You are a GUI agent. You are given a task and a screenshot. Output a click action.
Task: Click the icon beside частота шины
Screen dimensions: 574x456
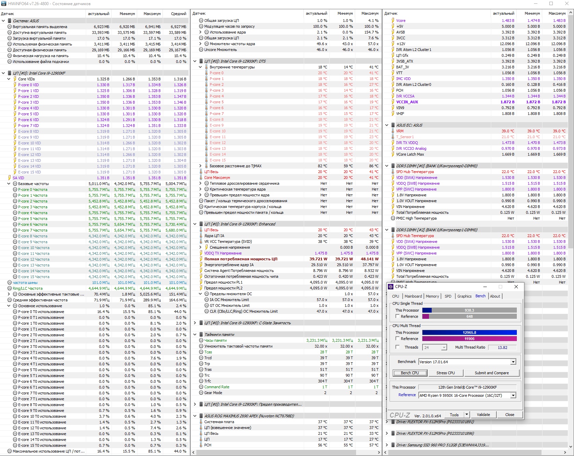(10, 283)
